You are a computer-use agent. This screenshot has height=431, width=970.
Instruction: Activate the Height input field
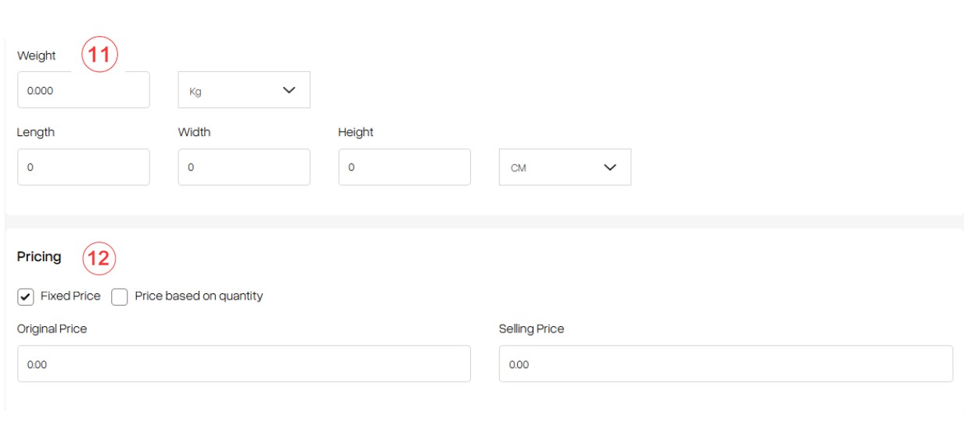pos(404,167)
